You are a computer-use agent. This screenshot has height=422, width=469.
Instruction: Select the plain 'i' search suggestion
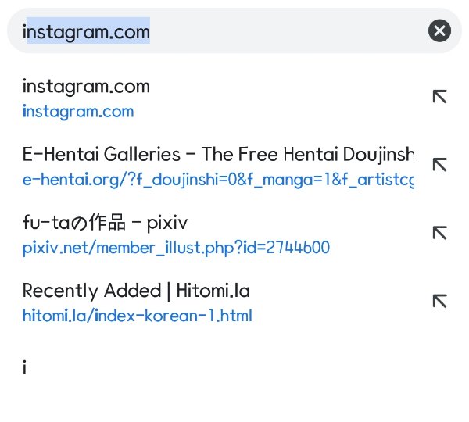pyautogui.click(x=25, y=367)
